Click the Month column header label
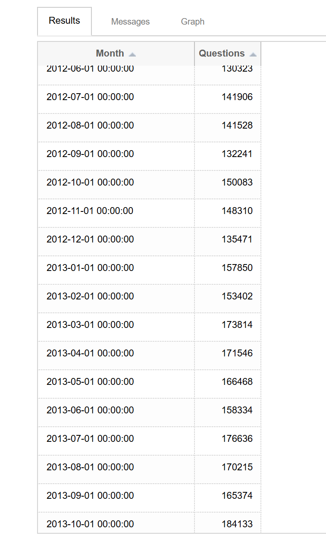Image resolution: width=326 pixels, height=551 pixels. point(110,54)
